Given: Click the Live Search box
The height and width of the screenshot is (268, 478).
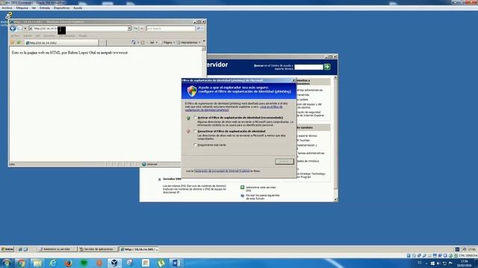Looking at the screenshot, I should click(x=170, y=28).
